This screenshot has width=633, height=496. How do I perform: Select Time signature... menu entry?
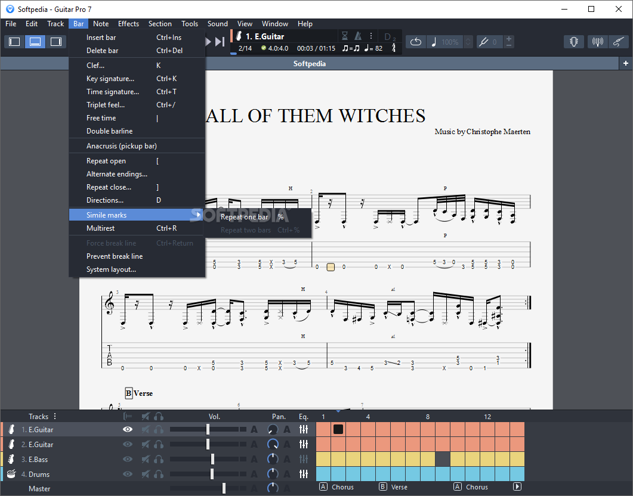click(x=137, y=92)
